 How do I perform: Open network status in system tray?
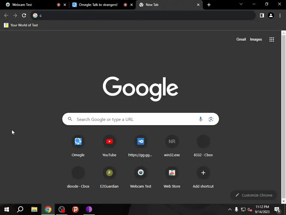click(x=243, y=209)
